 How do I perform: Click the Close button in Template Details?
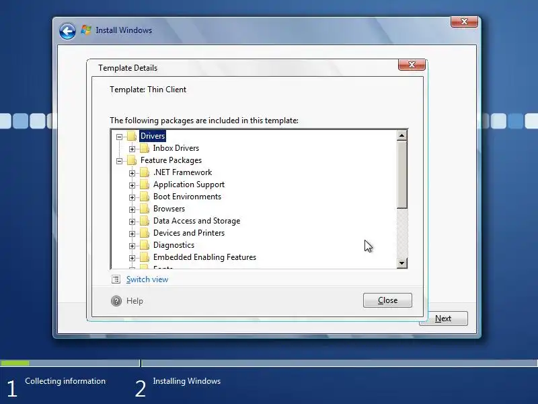[387, 300]
